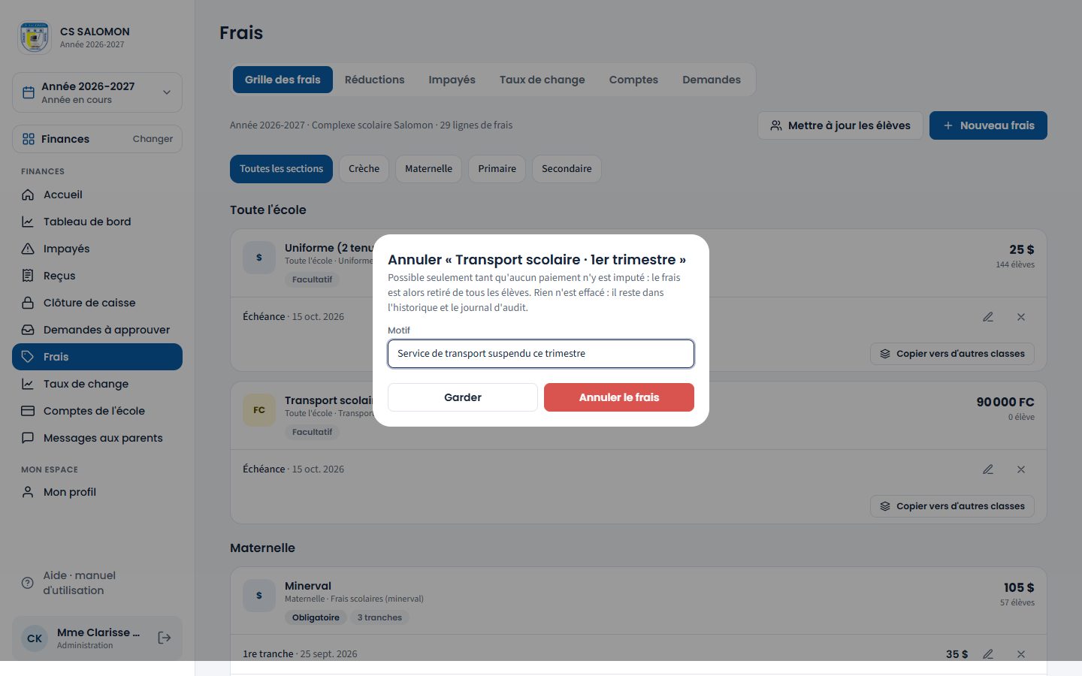Expand the Année 2026-2027 year selector

97,92
